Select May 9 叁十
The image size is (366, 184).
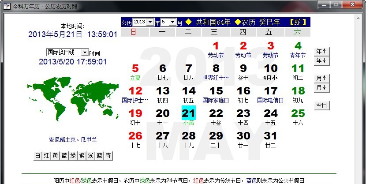[x=243, y=72]
